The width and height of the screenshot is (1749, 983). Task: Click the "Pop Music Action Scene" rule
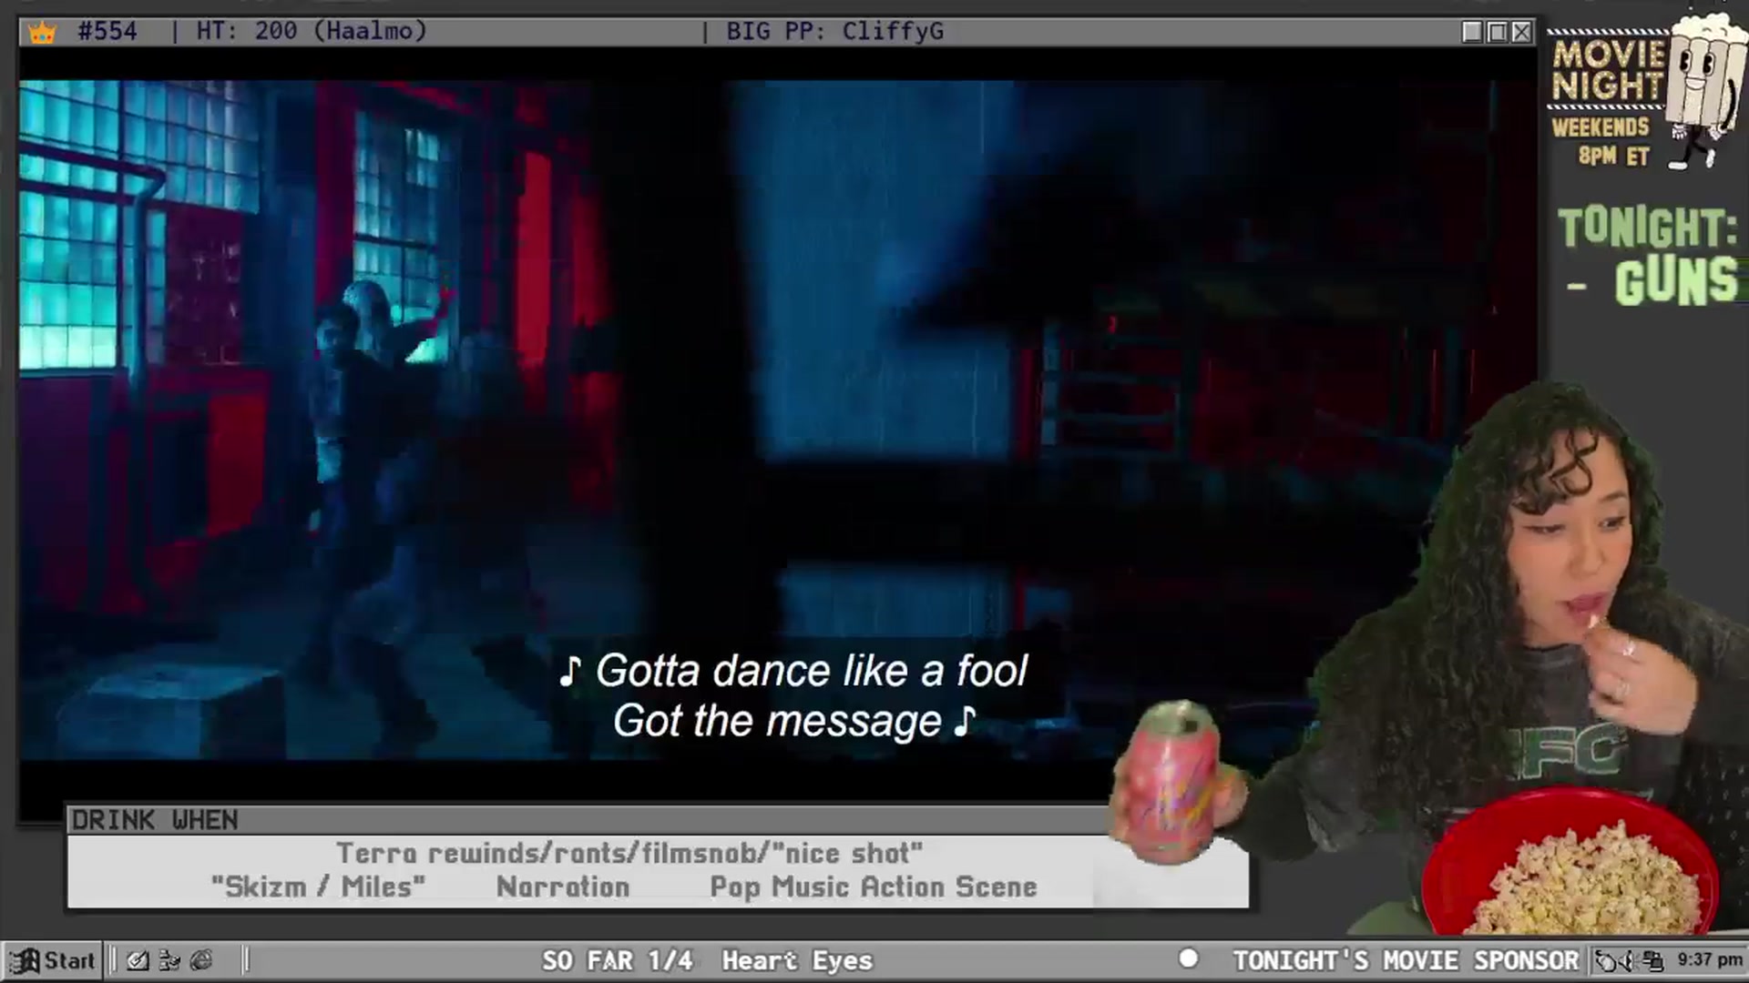pyautogui.click(x=874, y=887)
